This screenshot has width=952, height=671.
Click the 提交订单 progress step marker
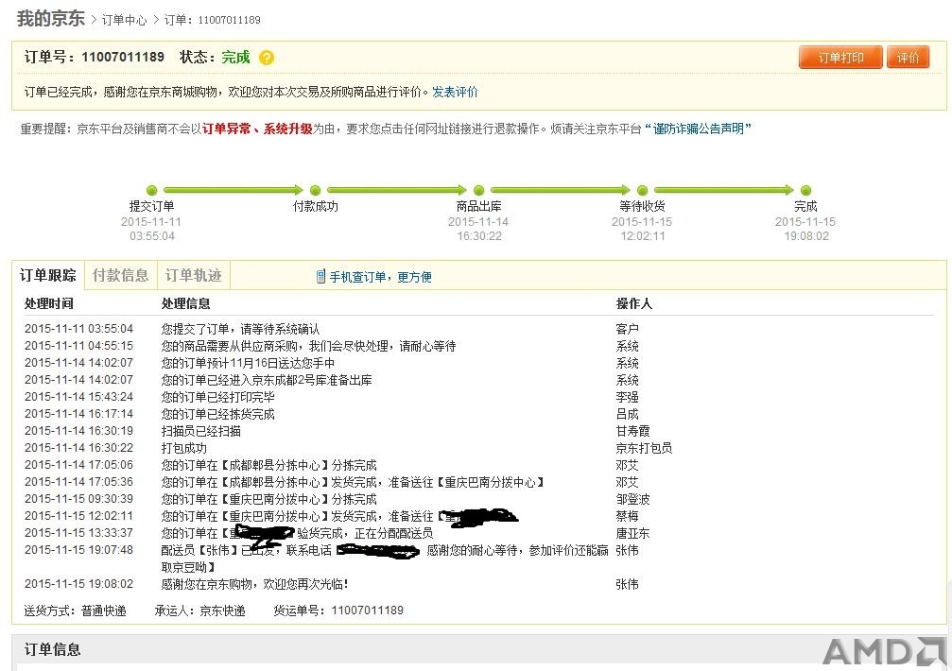coord(152,191)
